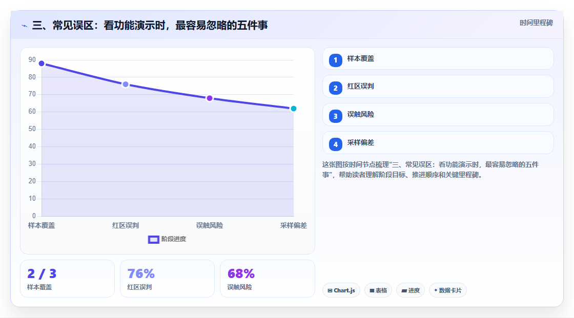Click the x-axis label 误触风险
The image size is (574, 318).
click(210, 225)
